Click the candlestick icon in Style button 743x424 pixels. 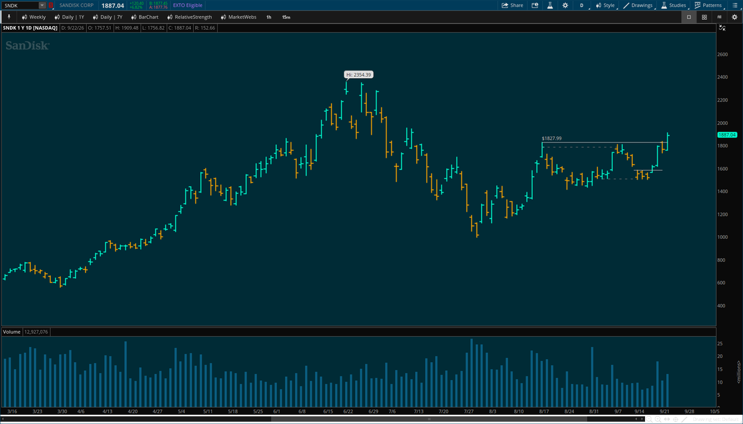599,5
